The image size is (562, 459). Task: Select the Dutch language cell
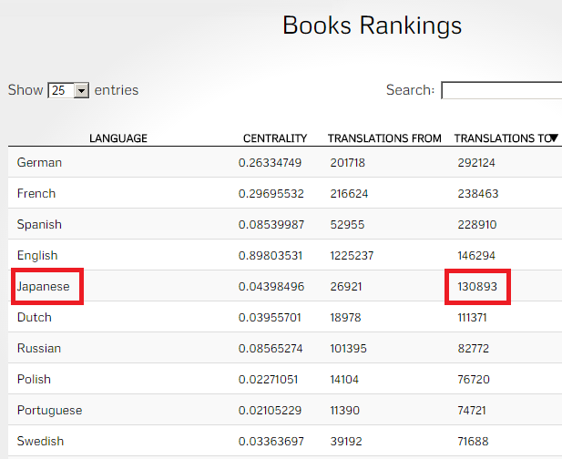pos(35,318)
